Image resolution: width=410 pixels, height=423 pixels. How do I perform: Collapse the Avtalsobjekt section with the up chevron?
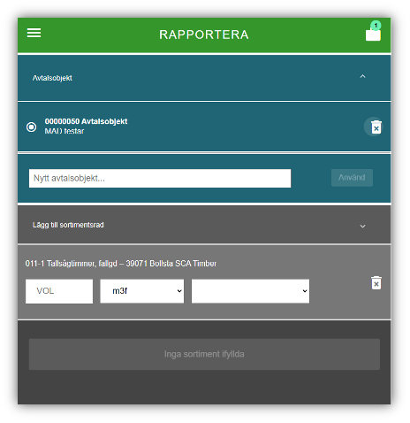362,76
